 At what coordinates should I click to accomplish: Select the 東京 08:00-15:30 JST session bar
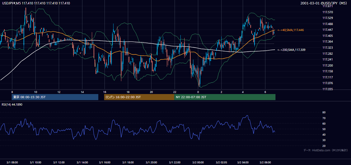coord(55,97)
